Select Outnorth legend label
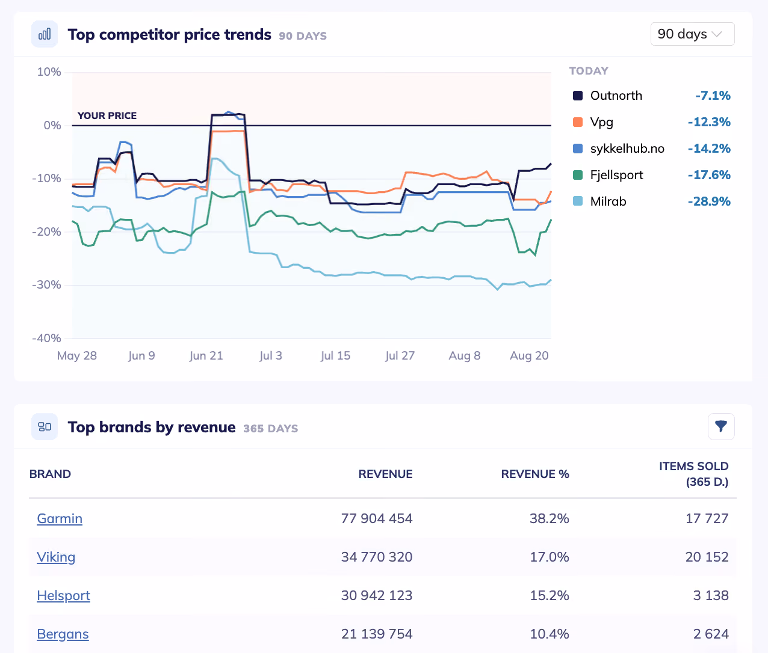Image resolution: width=768 pixels, height=653 pixels. (616, 96)
